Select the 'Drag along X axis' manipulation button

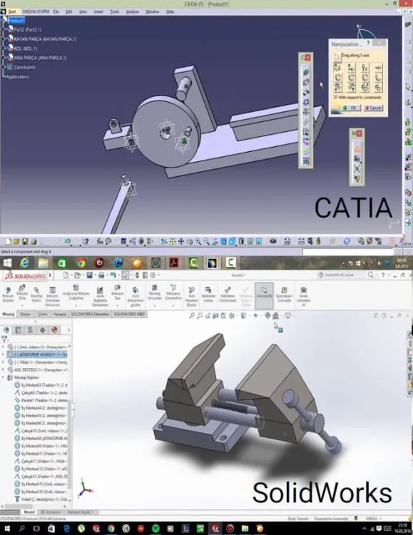tap(338, 68)
